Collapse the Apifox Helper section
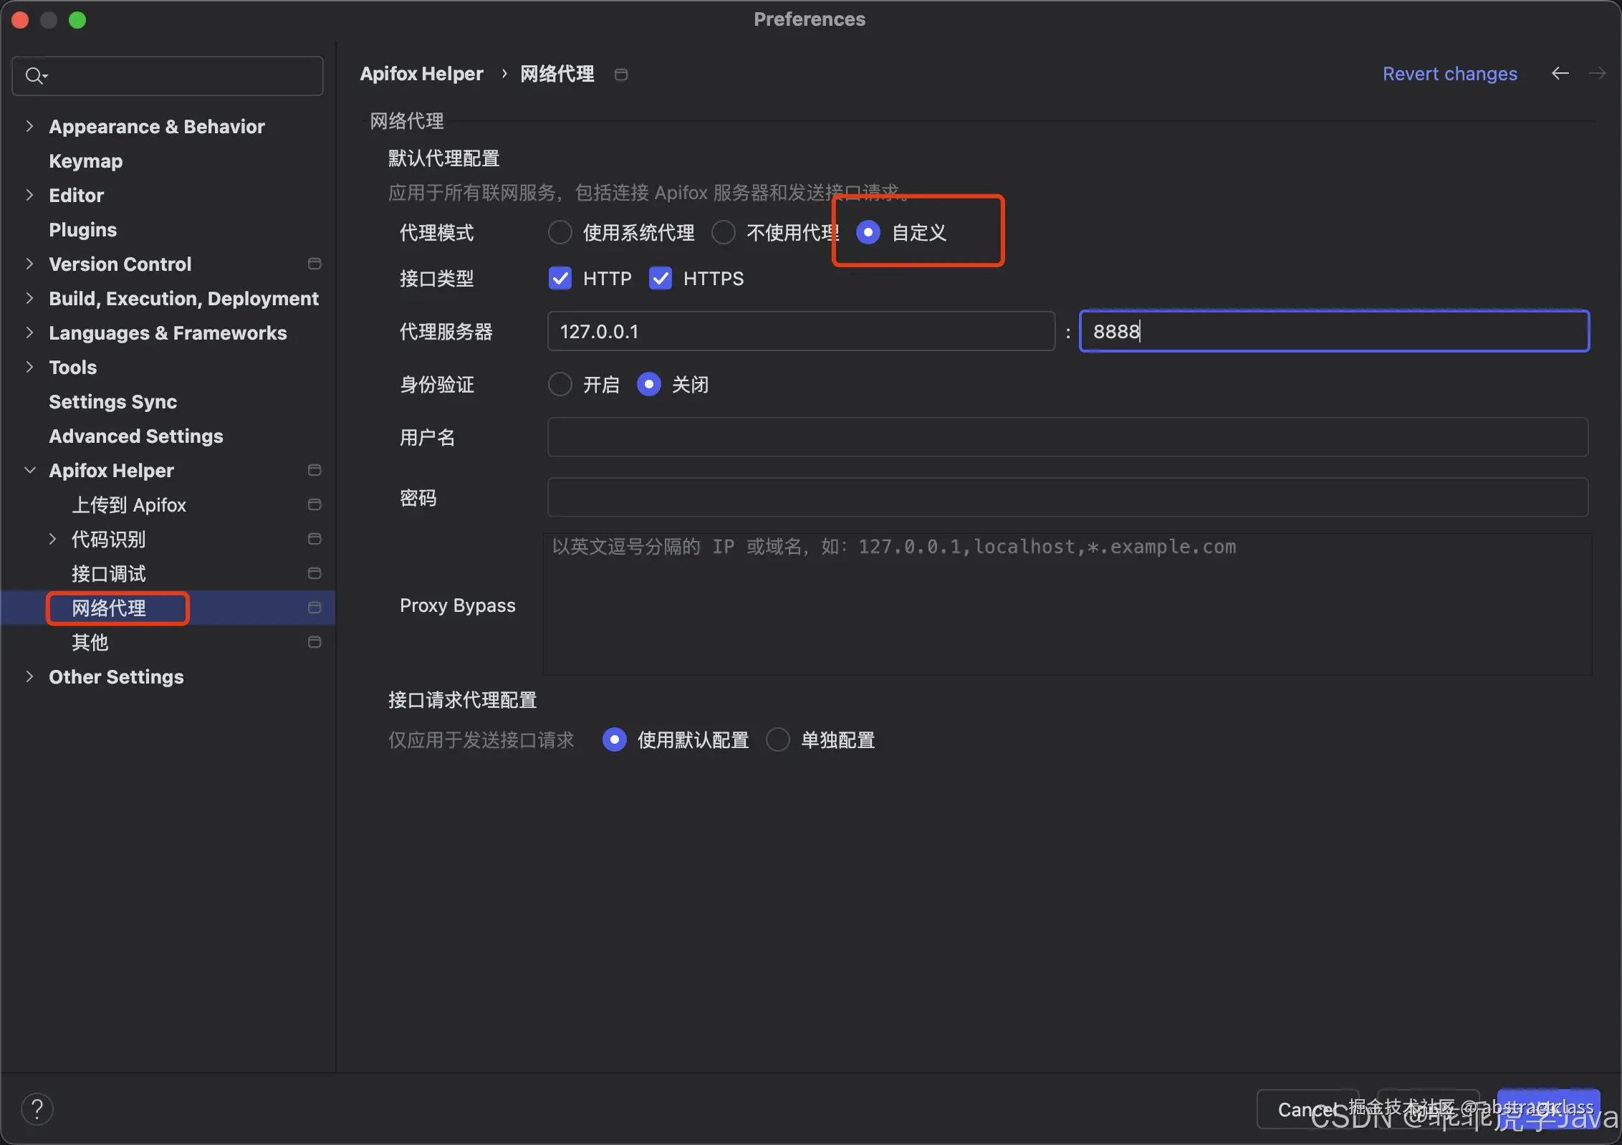Image resolution: width=1622 pixels, height=1145 pixels. point(29,470)
